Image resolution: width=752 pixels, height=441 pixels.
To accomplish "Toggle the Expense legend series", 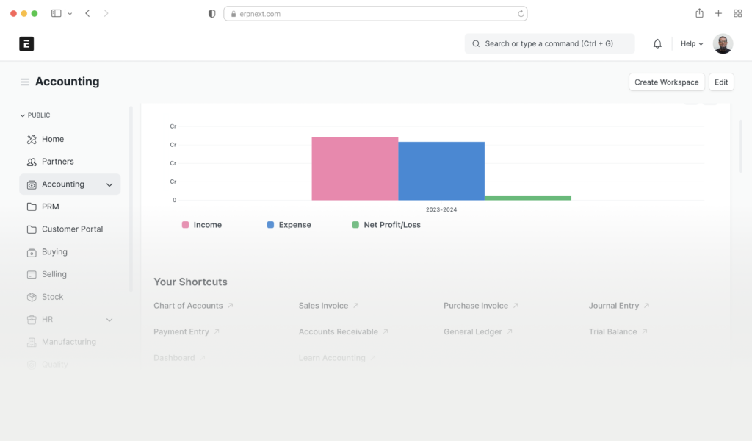I will click(289, 225).
